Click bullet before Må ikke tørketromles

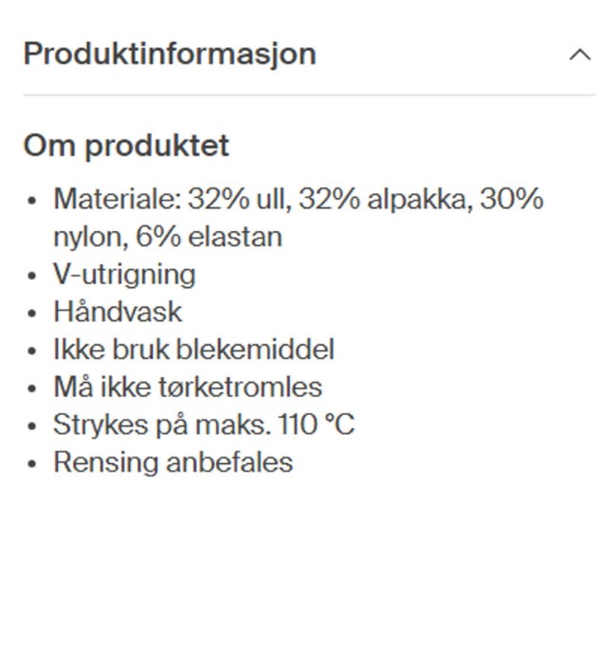click(33, 389)
